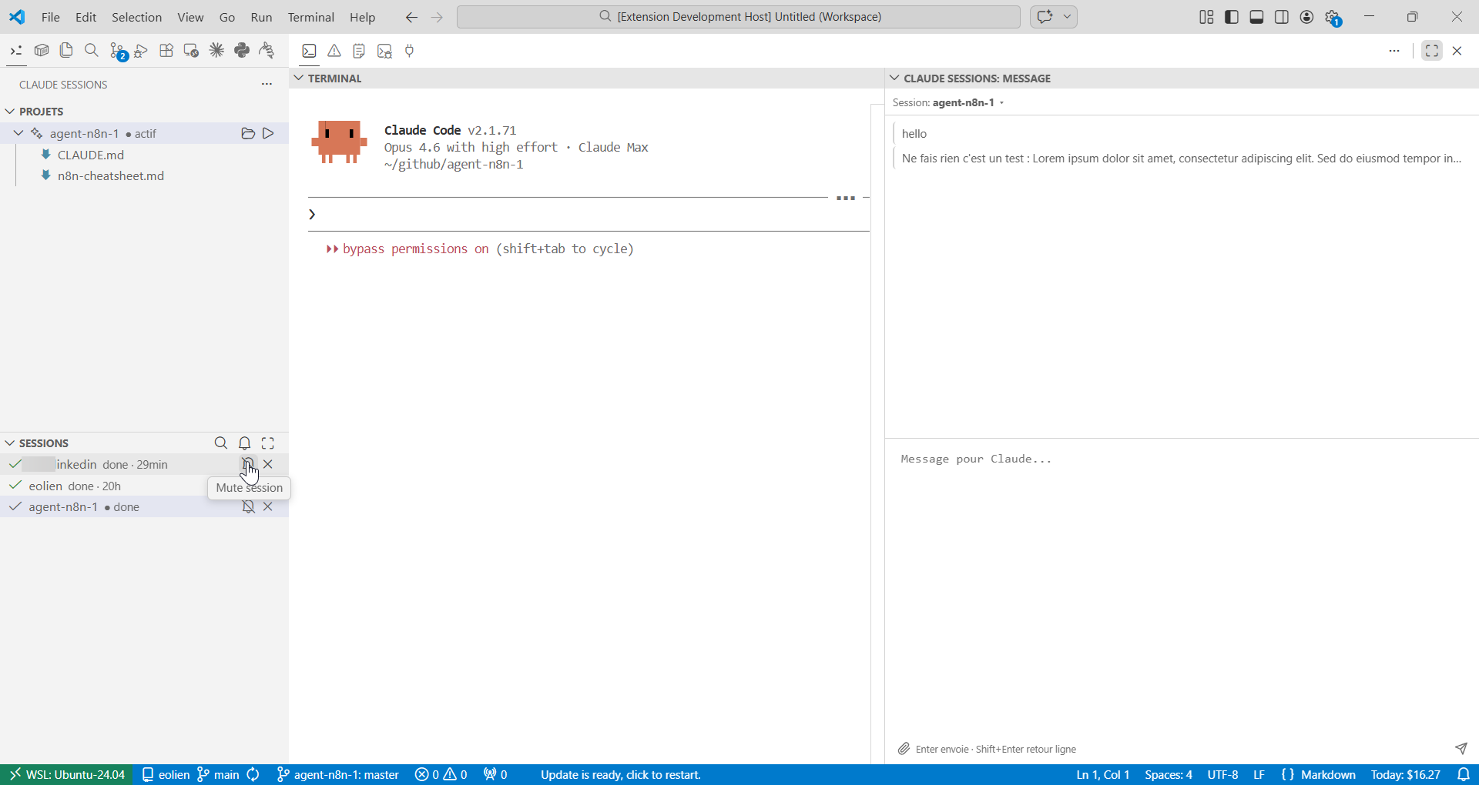Collapse the PROJETS section
Screen dimensions: 1479x785
11,112
